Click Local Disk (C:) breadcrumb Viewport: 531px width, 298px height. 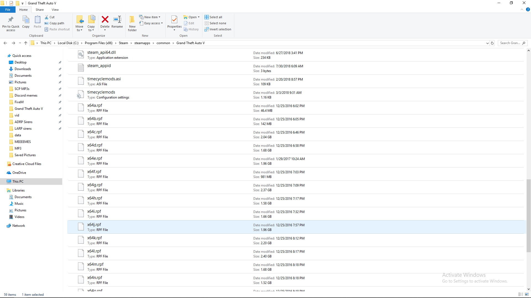click(x=68, y=43)
